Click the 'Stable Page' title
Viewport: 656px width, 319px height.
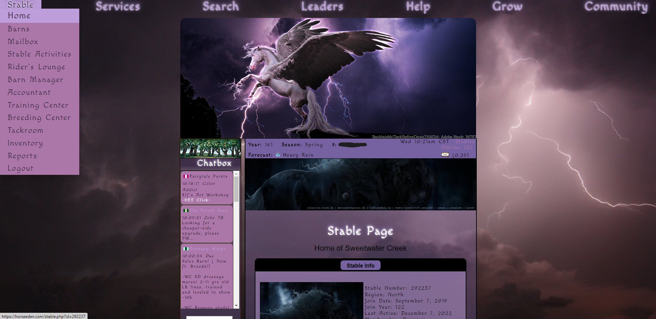tap(360, 231)
